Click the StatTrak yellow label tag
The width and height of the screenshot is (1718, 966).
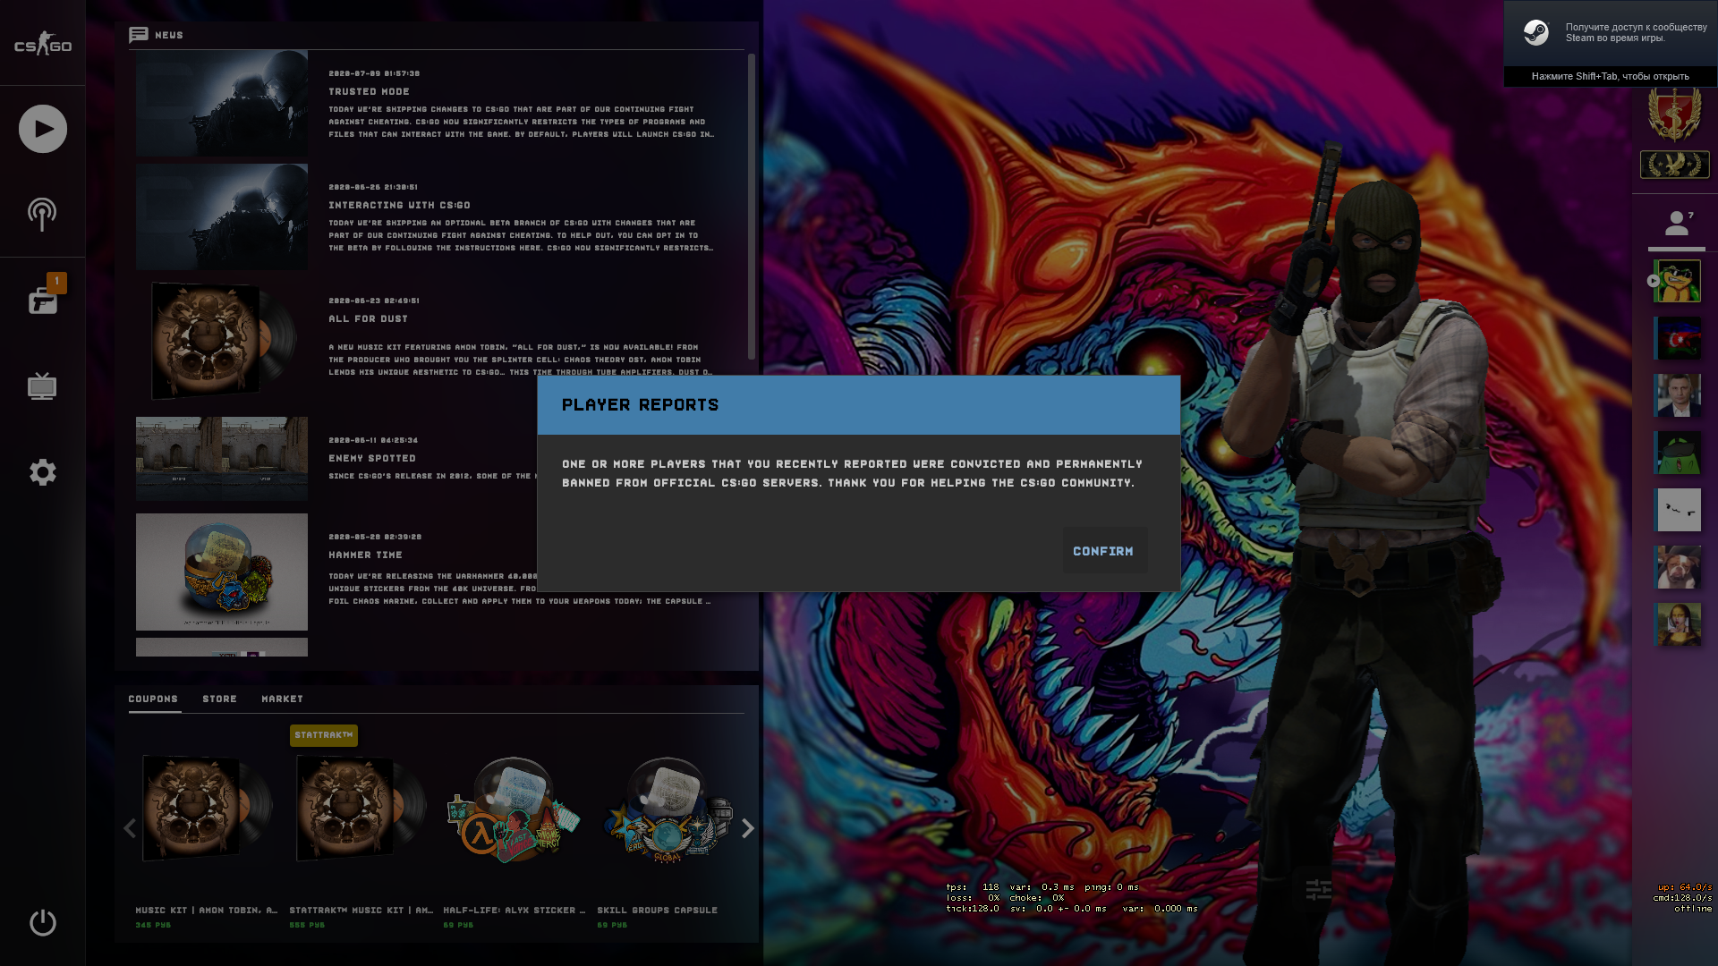[x=324, y=735]
